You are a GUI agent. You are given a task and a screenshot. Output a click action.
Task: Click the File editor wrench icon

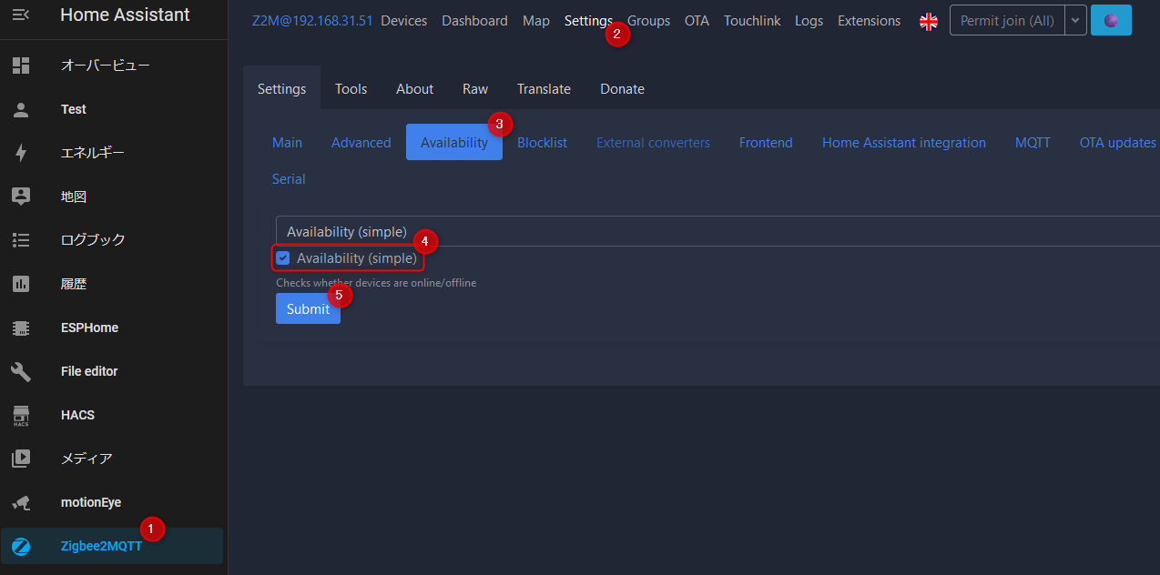point(21,371)
